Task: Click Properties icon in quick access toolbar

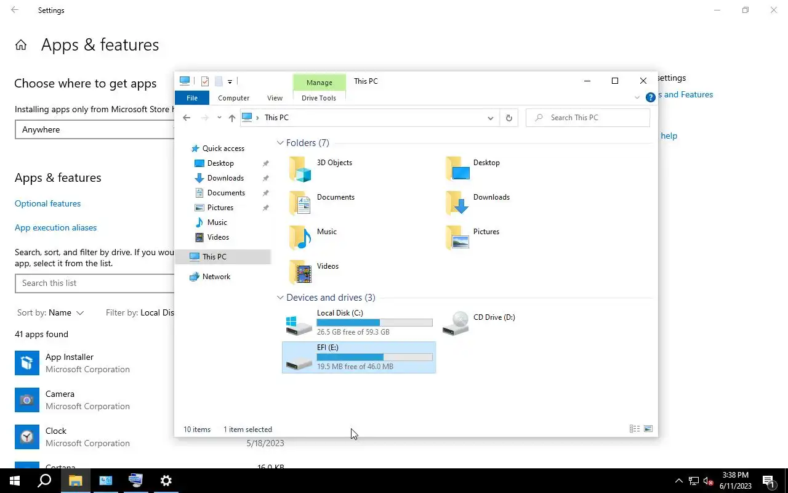Action: tap(205, 81)
